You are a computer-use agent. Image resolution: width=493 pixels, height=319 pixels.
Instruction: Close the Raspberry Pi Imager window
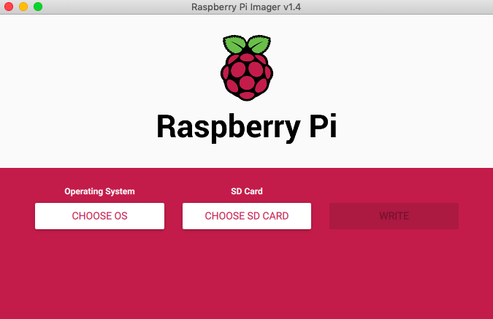point(9,7)
